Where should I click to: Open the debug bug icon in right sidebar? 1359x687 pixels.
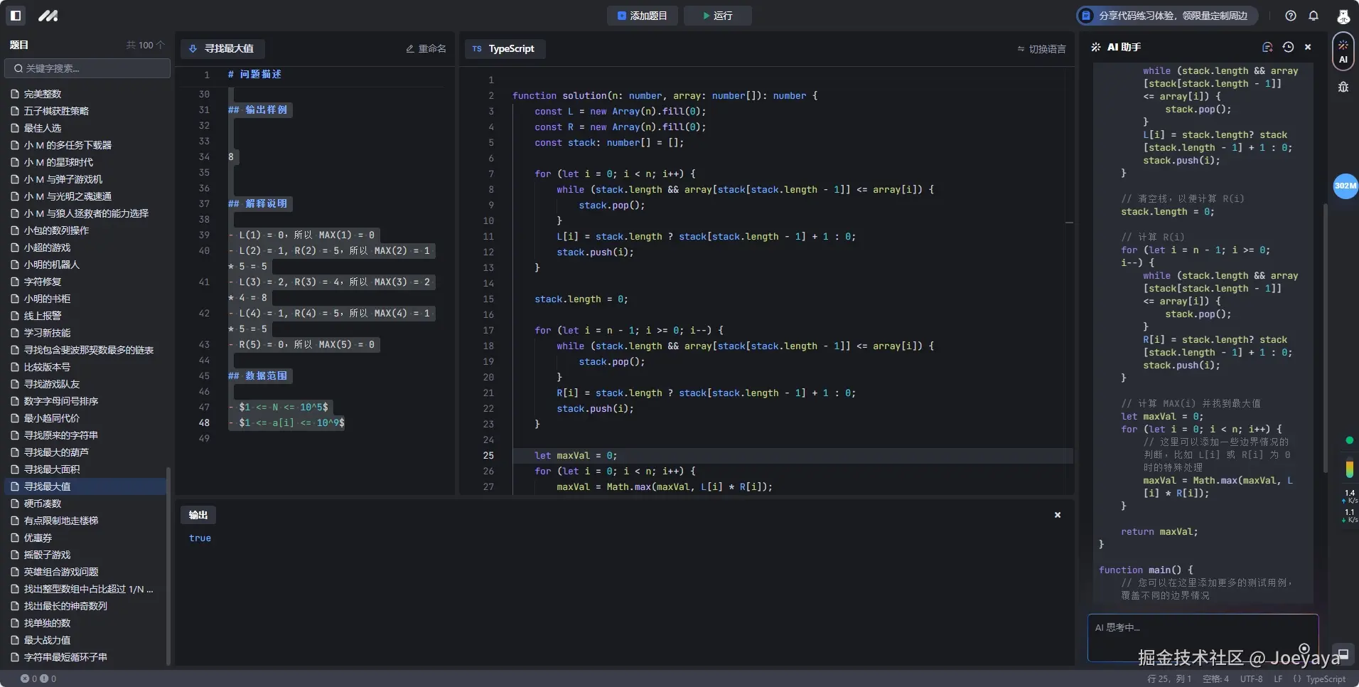click(1343, 87)
